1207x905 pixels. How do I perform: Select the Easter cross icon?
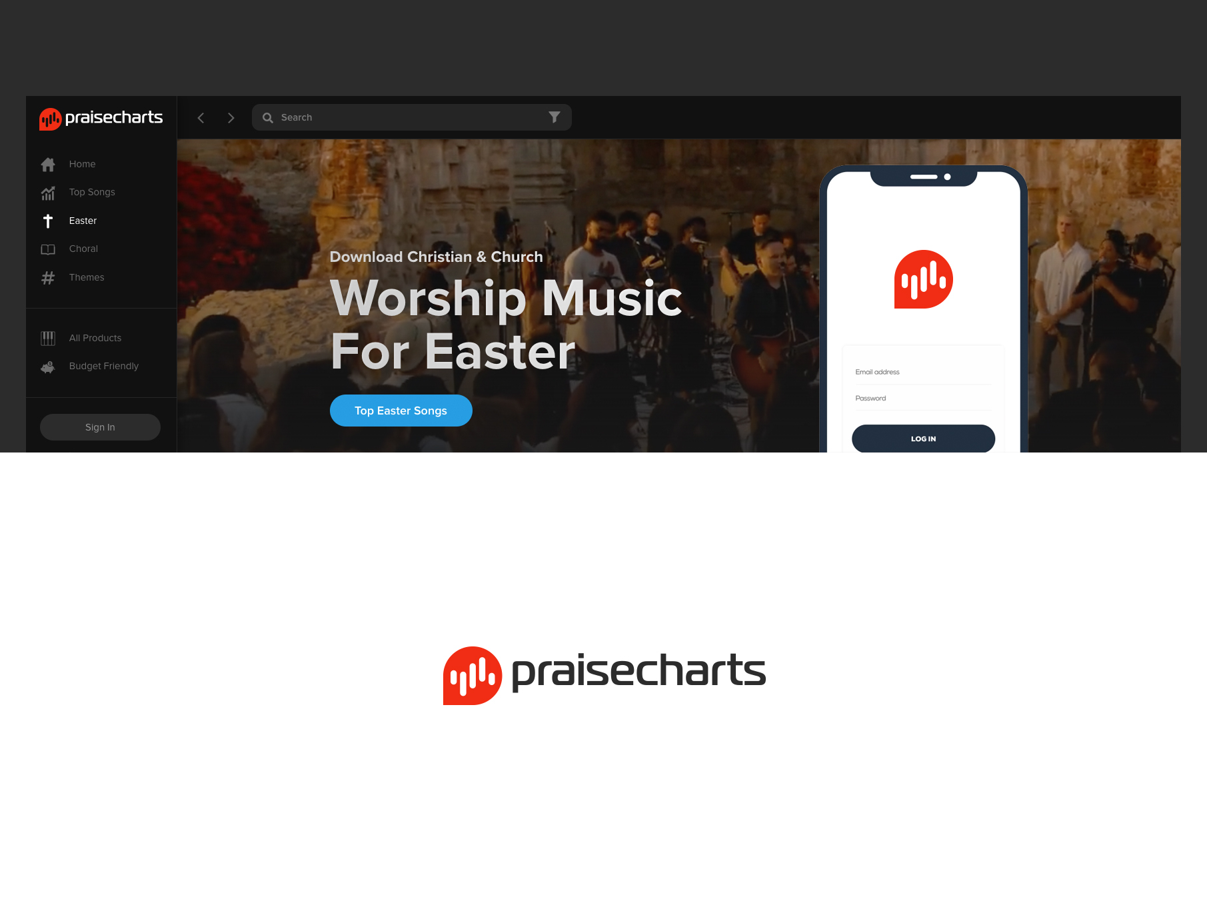click(x=48, y=221)
